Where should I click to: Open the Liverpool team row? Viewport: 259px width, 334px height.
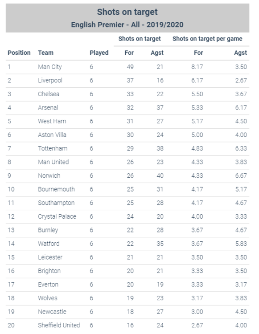click(x=127, y=81)
